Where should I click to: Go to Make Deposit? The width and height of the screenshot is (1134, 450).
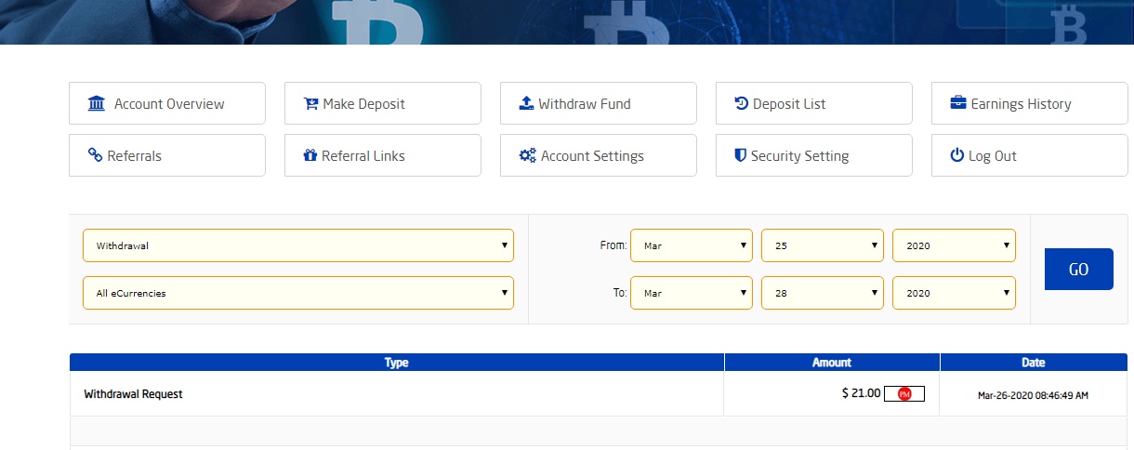pos(383,103)
